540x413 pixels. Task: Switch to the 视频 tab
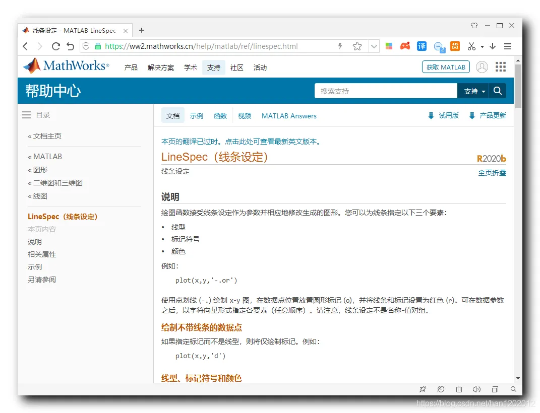[245, 116]
